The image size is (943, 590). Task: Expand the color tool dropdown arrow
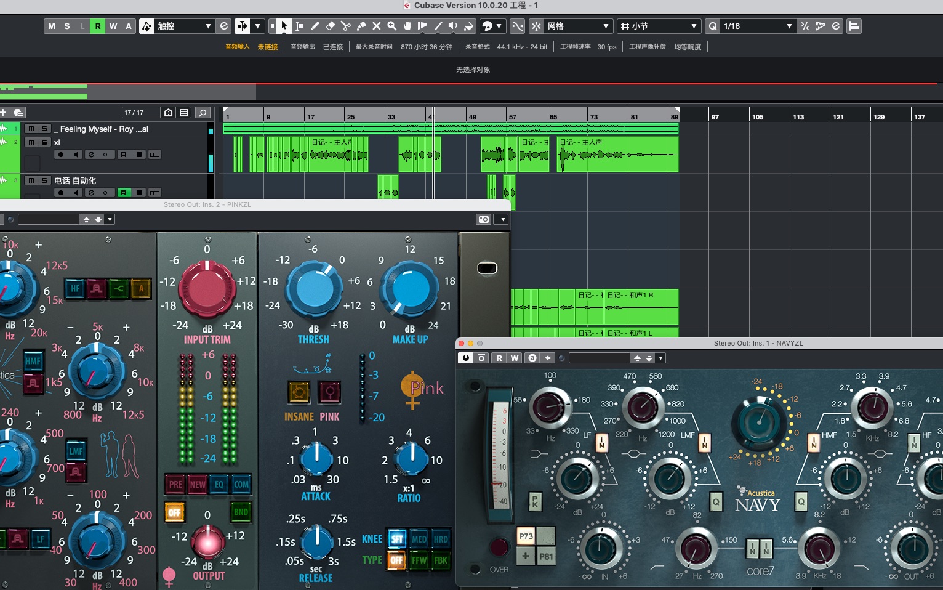coord(499,26)
